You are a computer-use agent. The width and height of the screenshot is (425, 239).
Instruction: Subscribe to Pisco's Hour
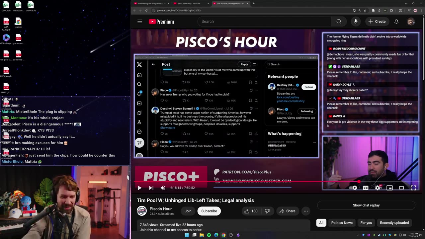coord(209,211)
